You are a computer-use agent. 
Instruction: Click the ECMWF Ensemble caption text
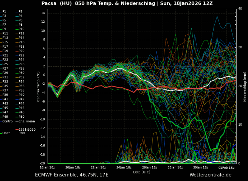click(x=71, y=175)
